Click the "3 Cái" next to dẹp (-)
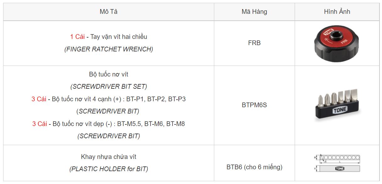The image size is (382, 184). [x=40, y=124]
